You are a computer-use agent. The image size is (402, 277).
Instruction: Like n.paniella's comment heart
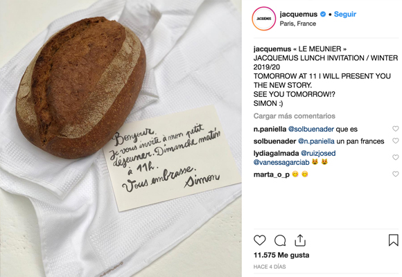tap(396, 129)
